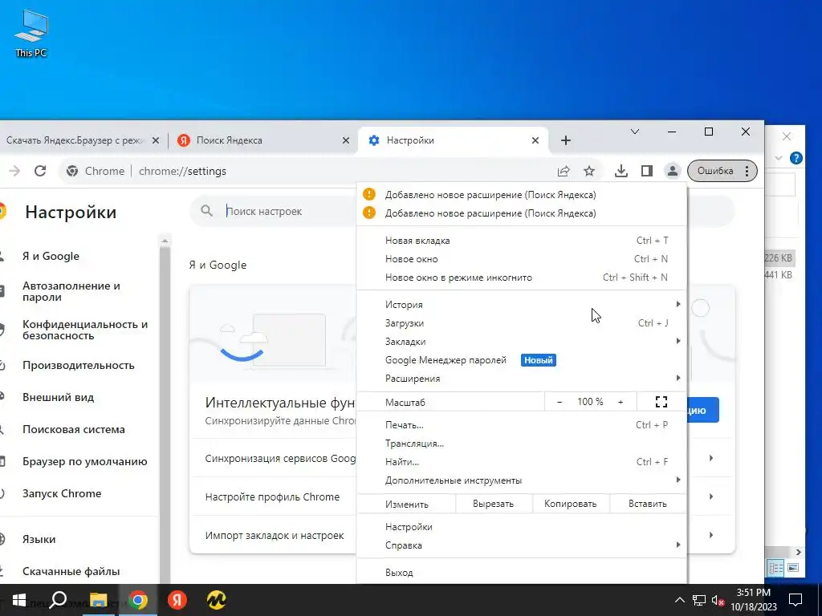Click the Ошибка menu button

pos(722,171)
